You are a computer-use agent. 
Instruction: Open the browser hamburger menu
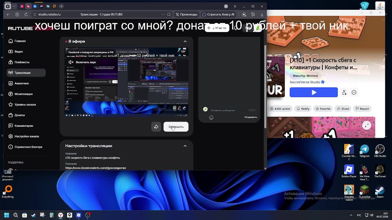(x=235, y=6)
